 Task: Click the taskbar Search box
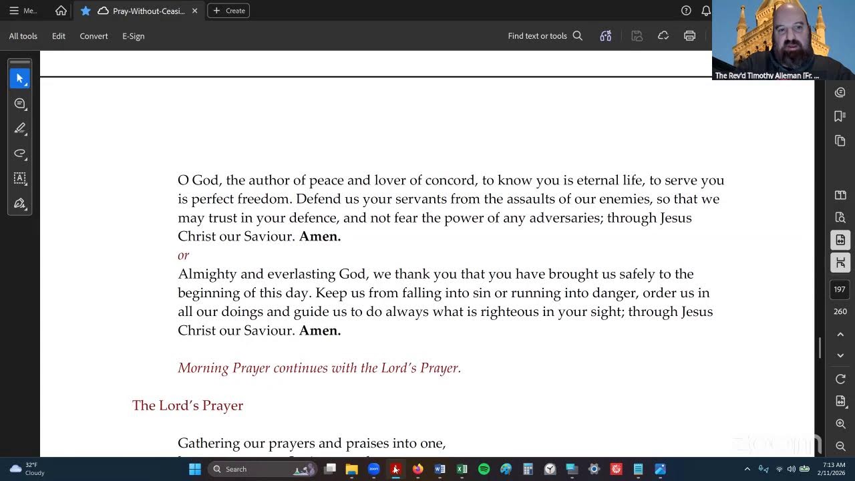[263, 469]
